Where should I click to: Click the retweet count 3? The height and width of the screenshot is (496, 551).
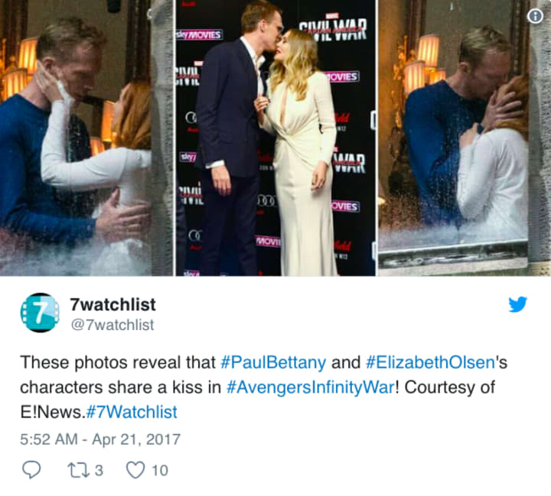tap(99, 470)
